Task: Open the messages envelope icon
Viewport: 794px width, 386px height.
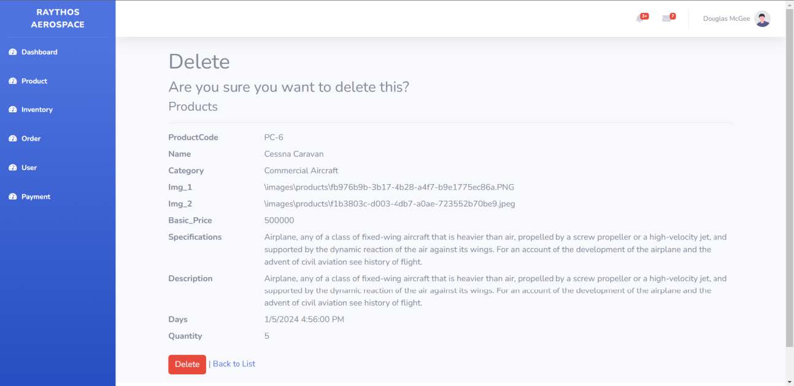Action: point(666,19)
